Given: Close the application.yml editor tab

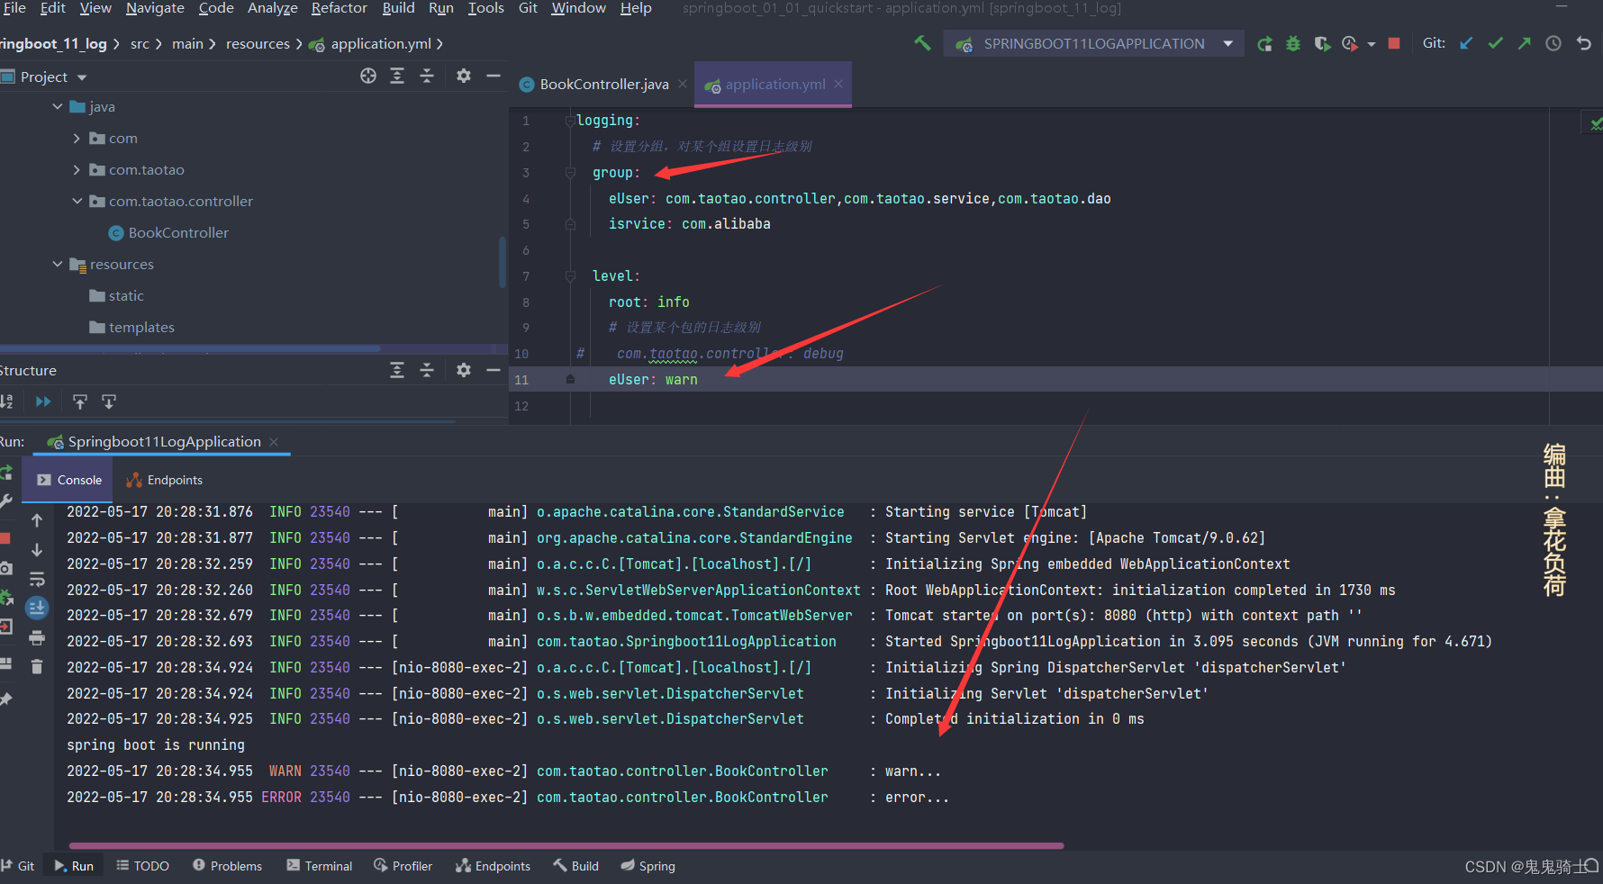Looking at the screenshot, I should 838,84.
